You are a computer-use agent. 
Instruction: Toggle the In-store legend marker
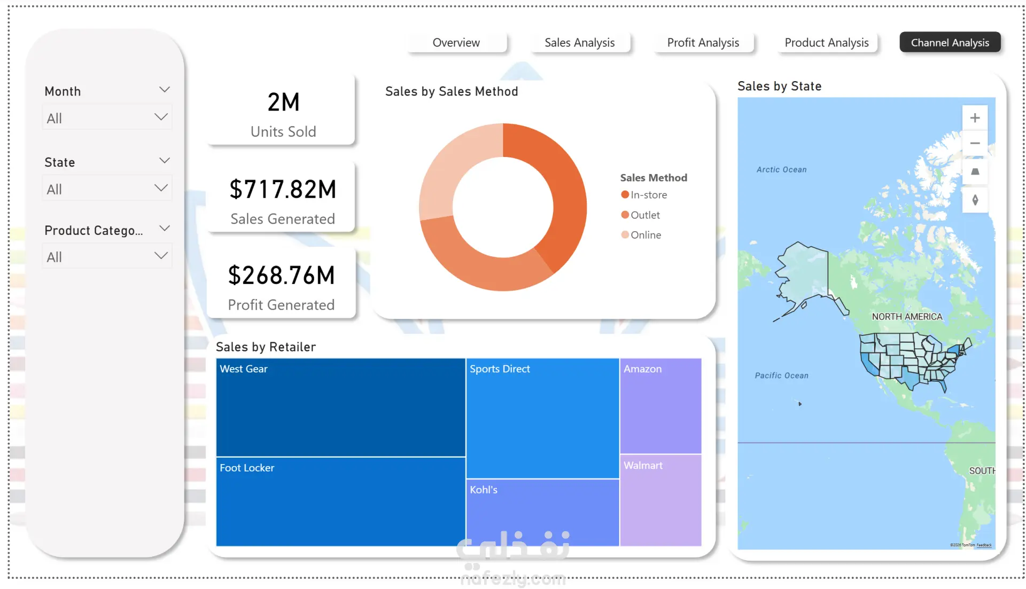point(625,195)
